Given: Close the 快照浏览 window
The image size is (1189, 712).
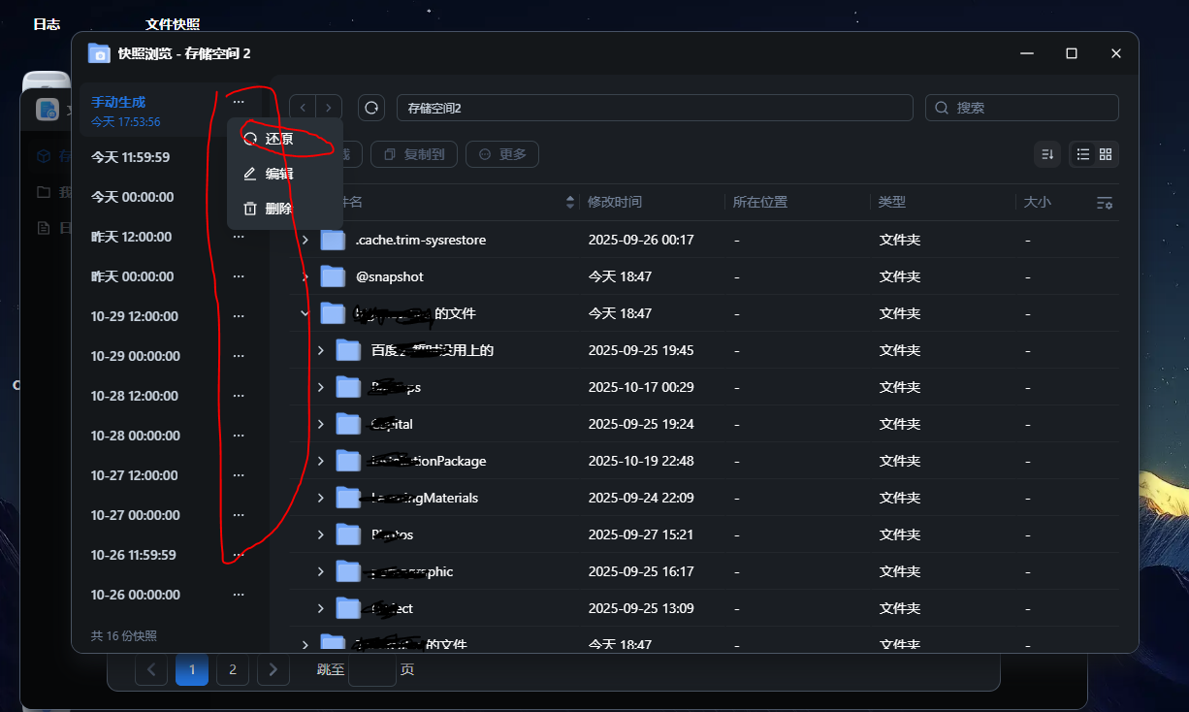Looking at the screenshot, I should coord(1116,53).
